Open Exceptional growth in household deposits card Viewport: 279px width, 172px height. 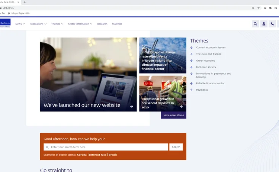(x=163, y=94)
